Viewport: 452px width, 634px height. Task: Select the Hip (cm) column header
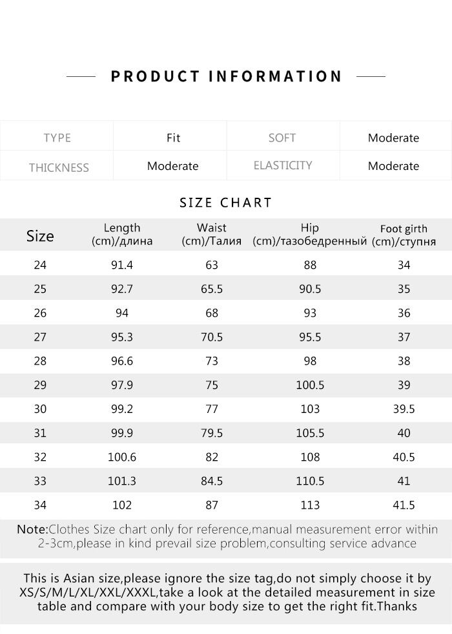310,235
